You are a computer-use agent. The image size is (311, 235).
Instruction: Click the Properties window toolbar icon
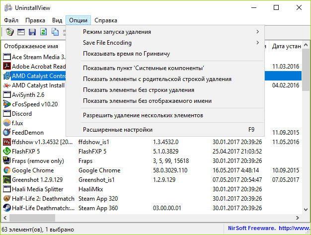[21, 32]
